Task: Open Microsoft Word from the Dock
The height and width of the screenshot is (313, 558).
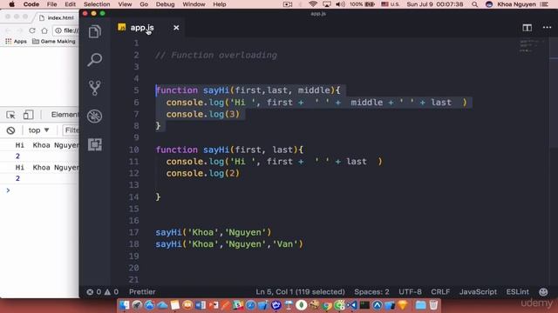Action: tap(201, 305)
